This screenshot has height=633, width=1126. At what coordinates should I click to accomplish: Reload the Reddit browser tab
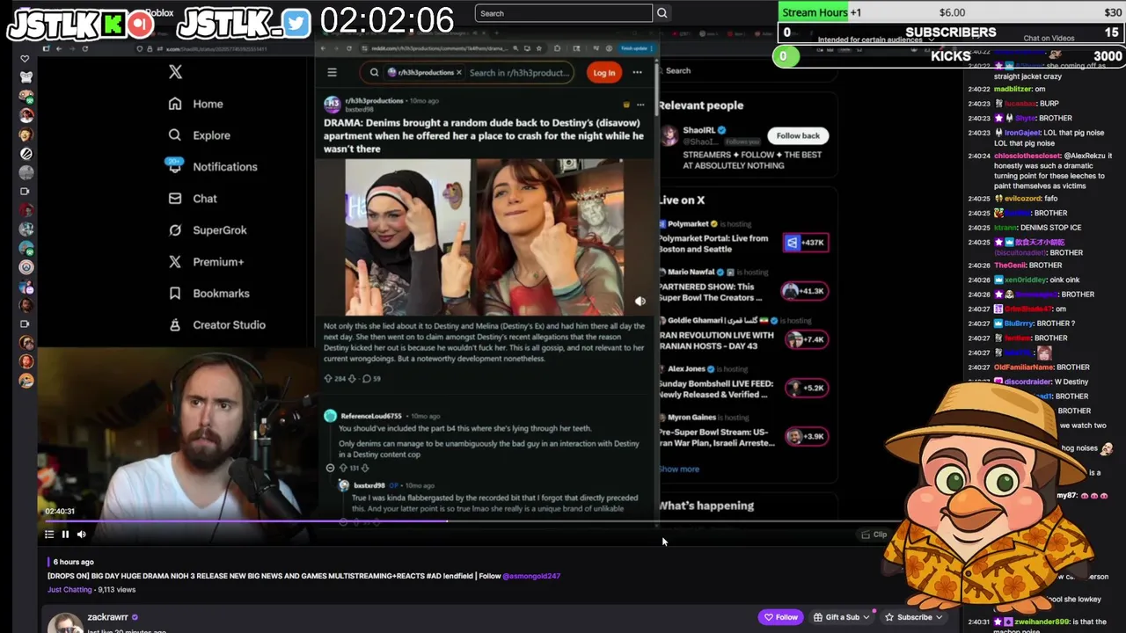[349, 48]
